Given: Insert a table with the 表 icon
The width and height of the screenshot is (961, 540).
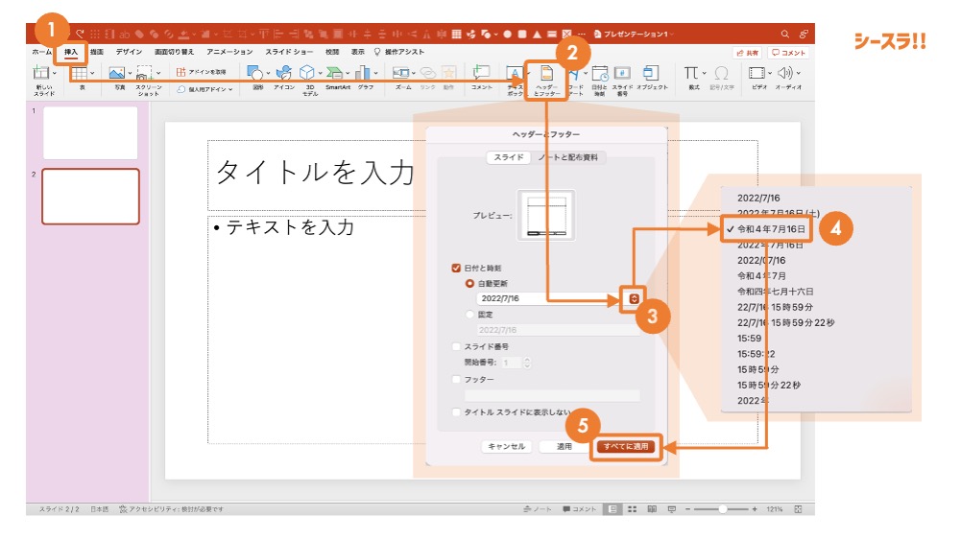Looking at the screenshot, I should [x=79, y=74].
